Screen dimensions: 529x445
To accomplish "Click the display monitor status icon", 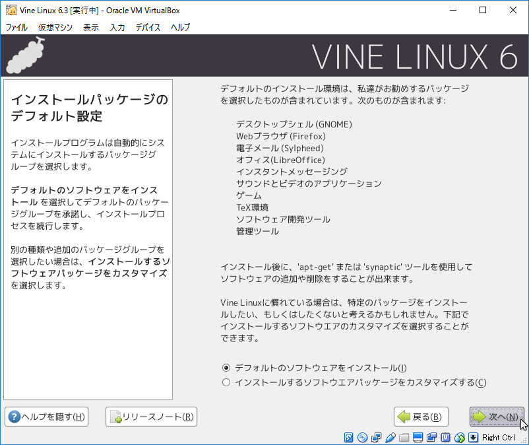I will pos(418,437).
